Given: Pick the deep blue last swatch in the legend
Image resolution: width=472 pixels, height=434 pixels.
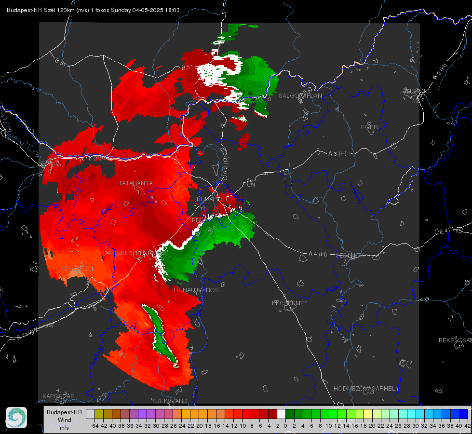Looking at the screenshot, I should click(x=464, y=414).
